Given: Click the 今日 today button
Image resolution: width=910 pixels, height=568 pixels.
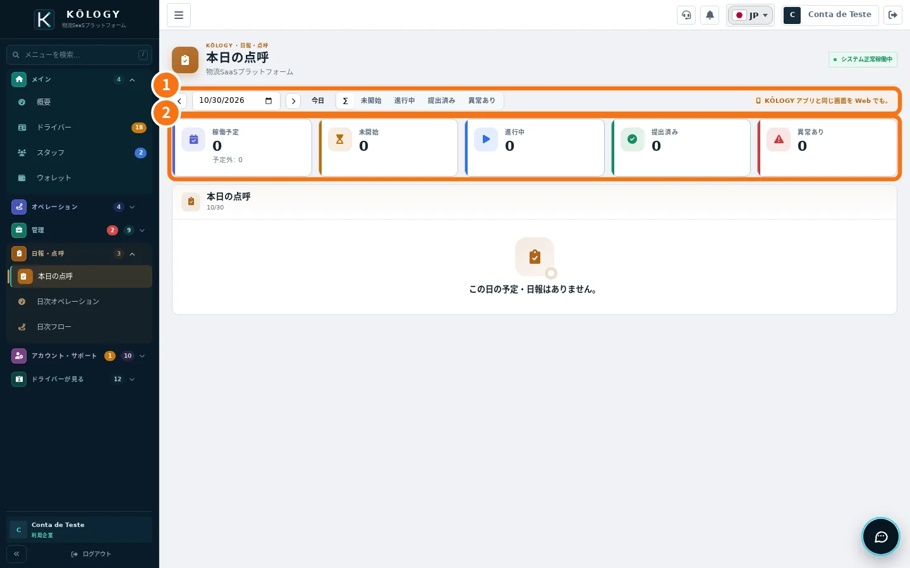Looking at the screenshot, I should pyautogui.click(x=318, y=101).
